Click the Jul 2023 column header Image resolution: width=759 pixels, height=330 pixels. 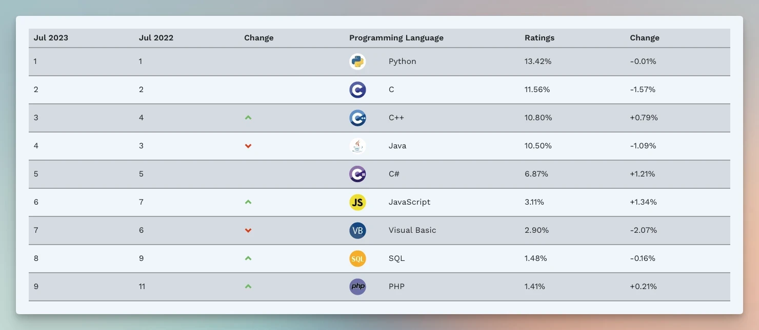click(51, 38)
